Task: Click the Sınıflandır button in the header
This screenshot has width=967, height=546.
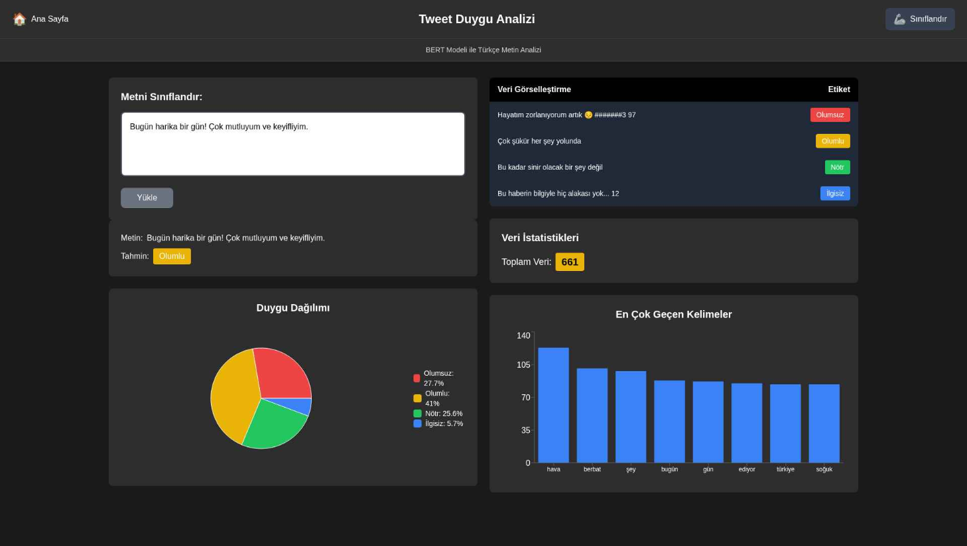Action: click(x=919, y=19)
